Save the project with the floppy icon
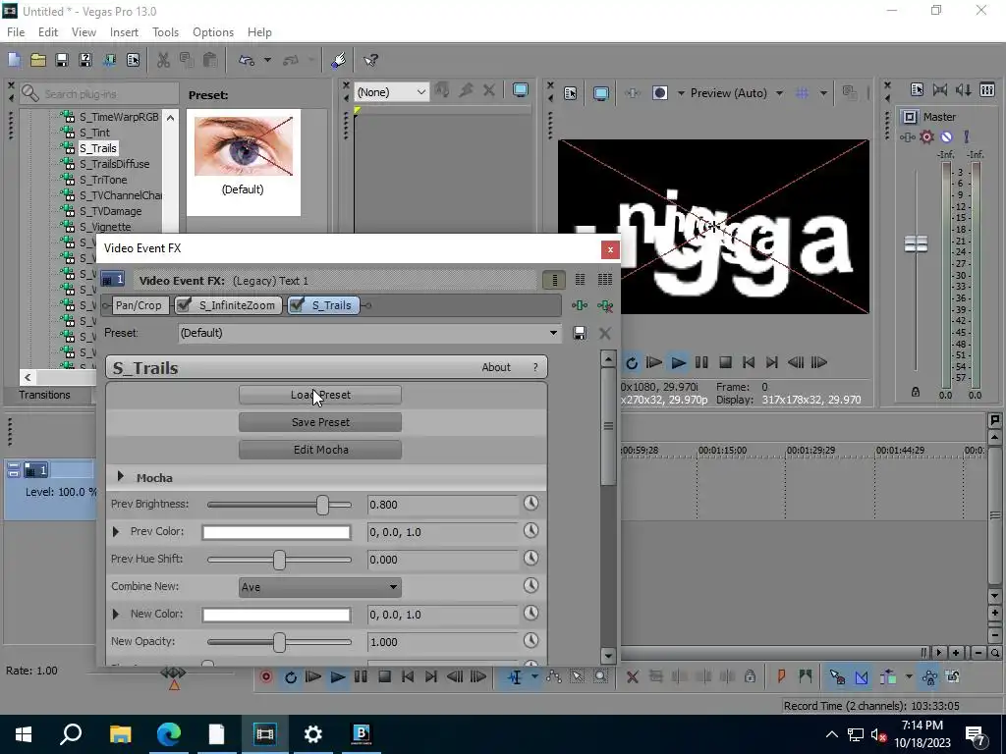 (x=62, y=60)
